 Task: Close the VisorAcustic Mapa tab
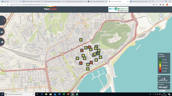(128, 2)
